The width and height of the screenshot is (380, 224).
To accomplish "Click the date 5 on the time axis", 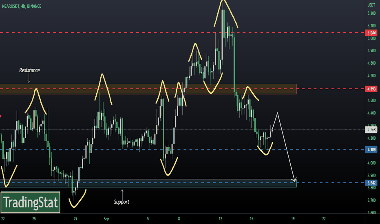I will pyautogui.click(x=148, y=219).
